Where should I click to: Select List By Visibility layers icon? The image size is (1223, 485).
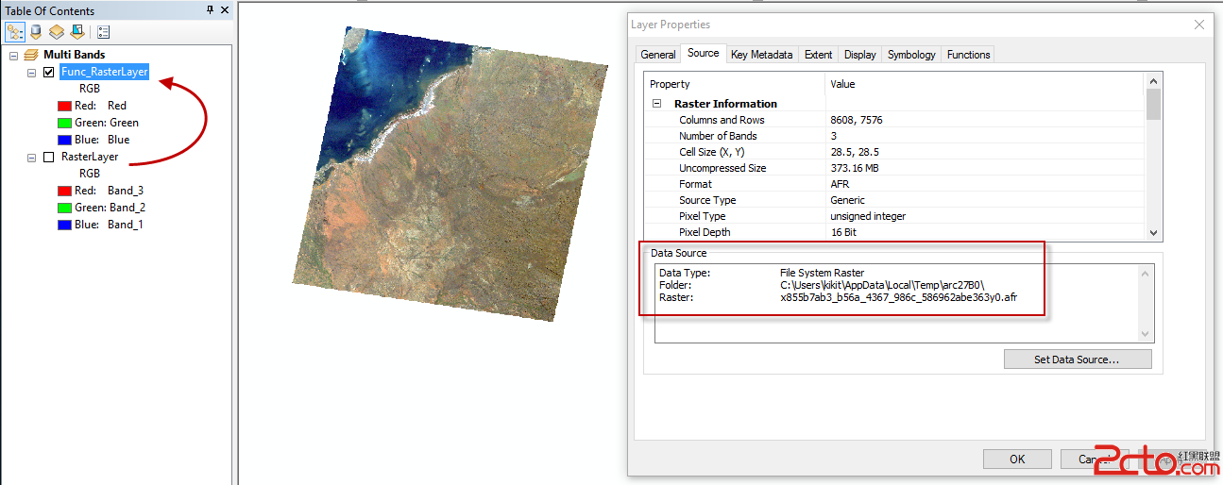click(x=56, y=31)
